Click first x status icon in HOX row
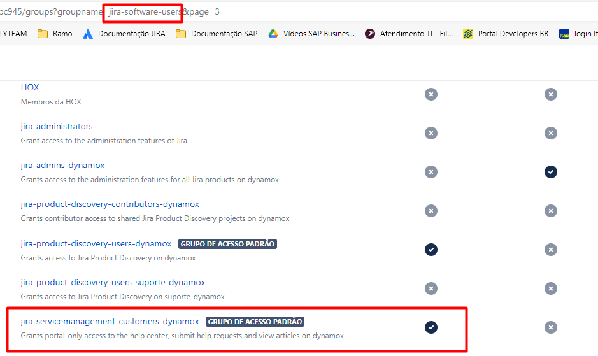Screen dimensions: 598x356 (431, 94)
